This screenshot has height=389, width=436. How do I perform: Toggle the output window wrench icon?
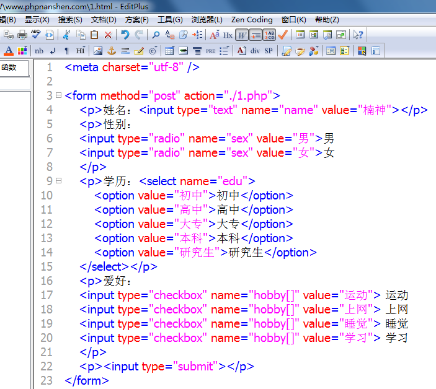coord(327,35)
